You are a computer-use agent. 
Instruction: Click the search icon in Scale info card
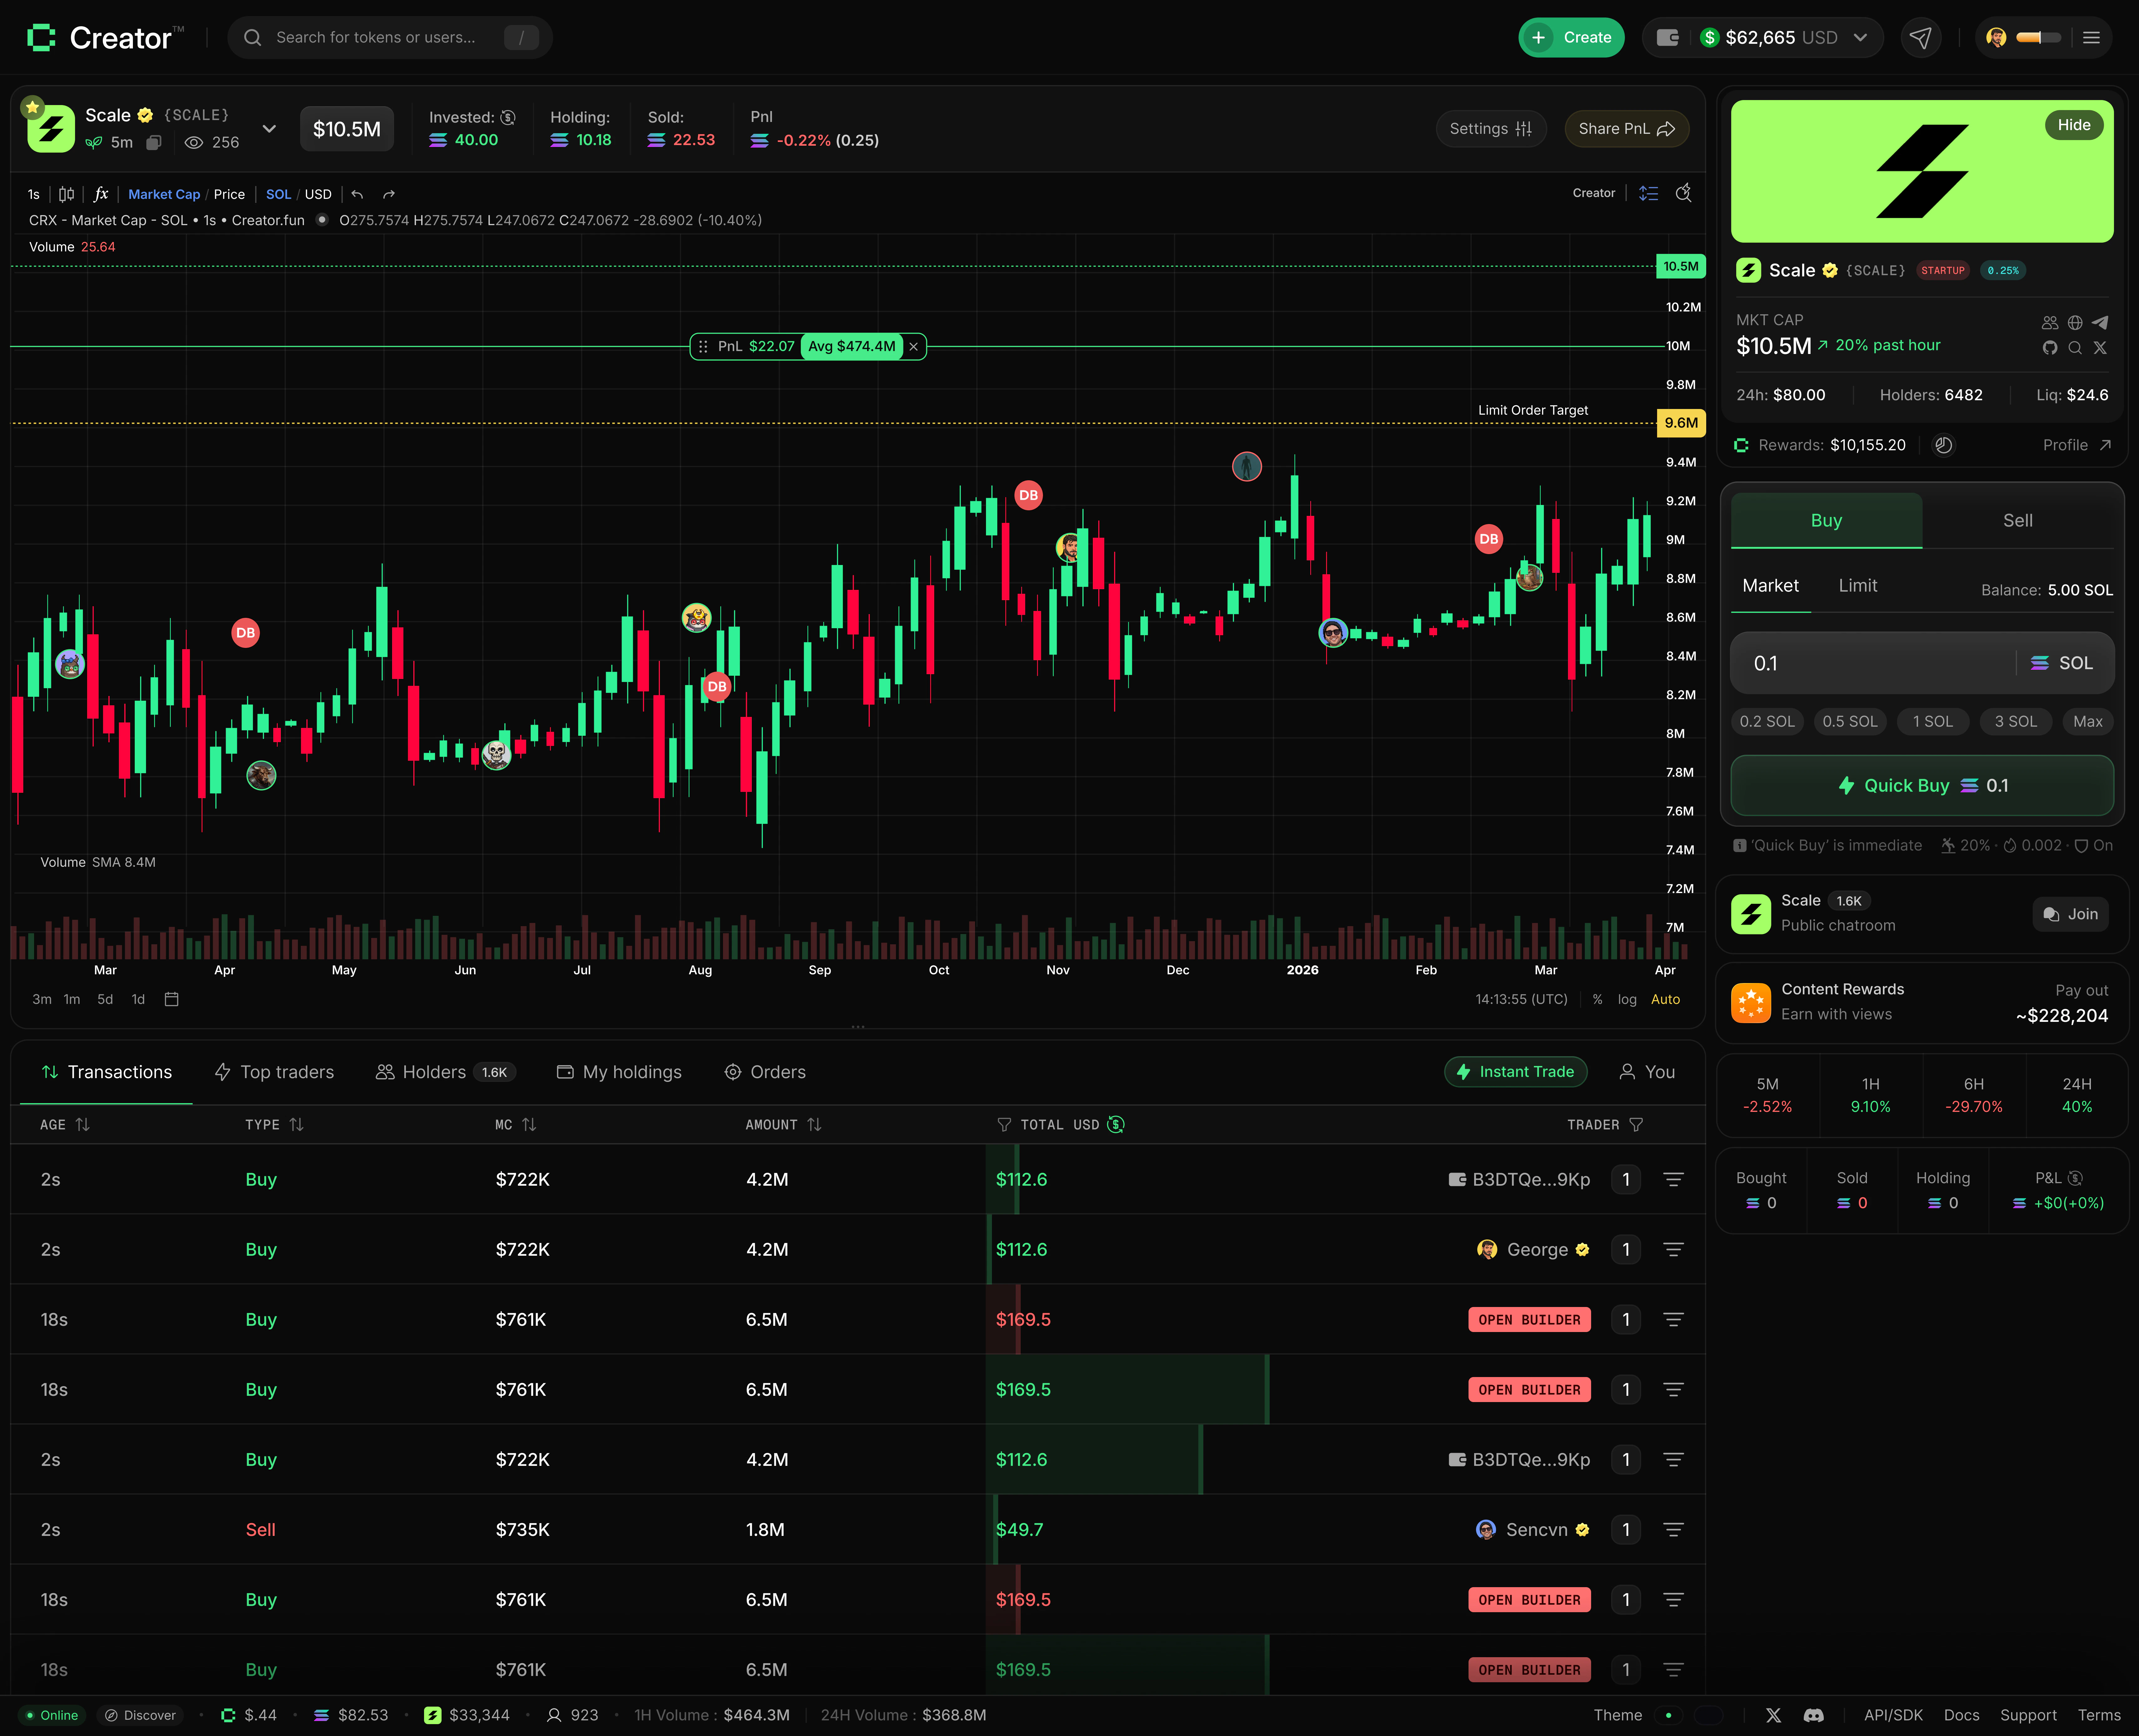tap(2075, 348)
